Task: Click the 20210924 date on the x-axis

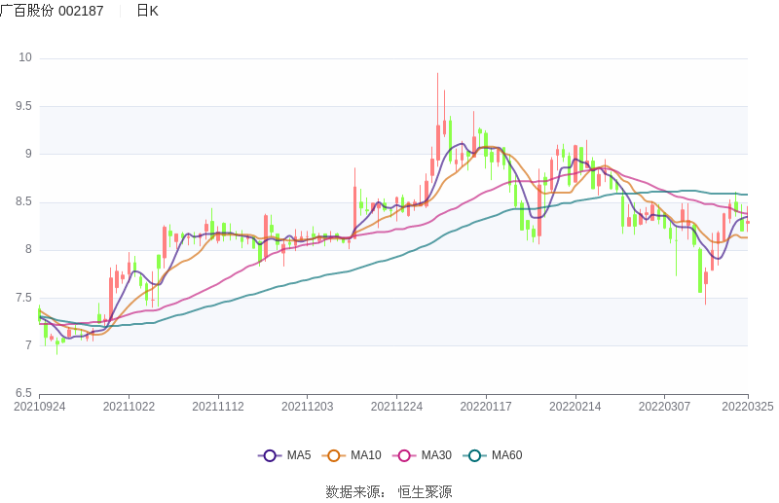Action: (x=40, y=407)
